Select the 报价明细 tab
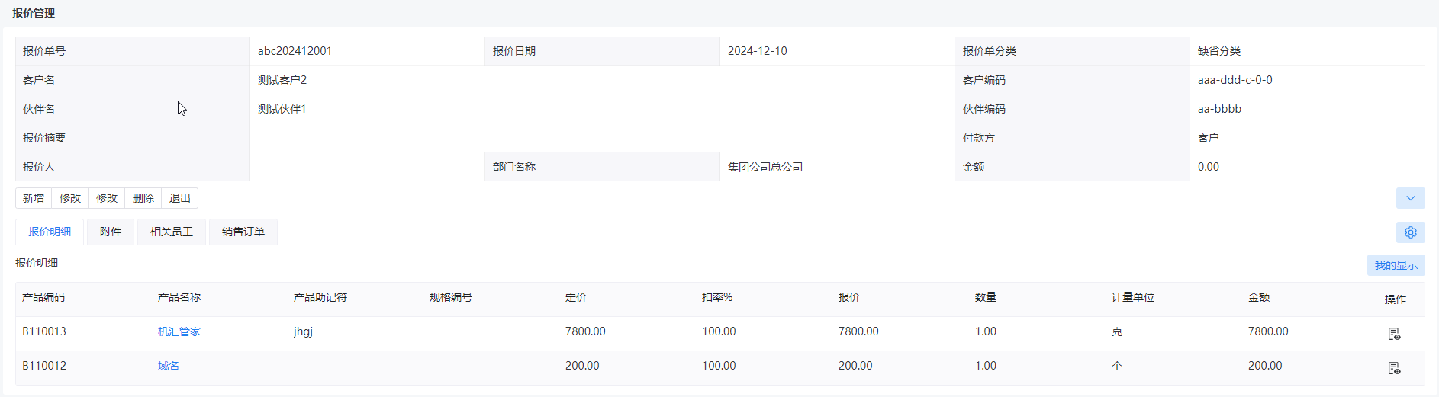 50,232
